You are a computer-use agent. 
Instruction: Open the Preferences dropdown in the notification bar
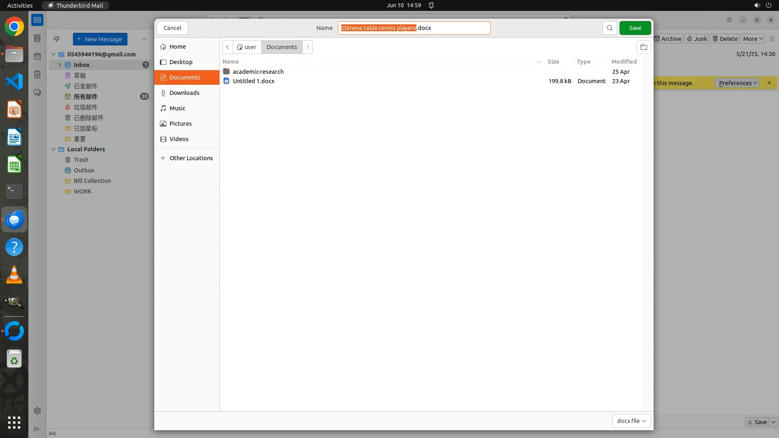point(737,83)
